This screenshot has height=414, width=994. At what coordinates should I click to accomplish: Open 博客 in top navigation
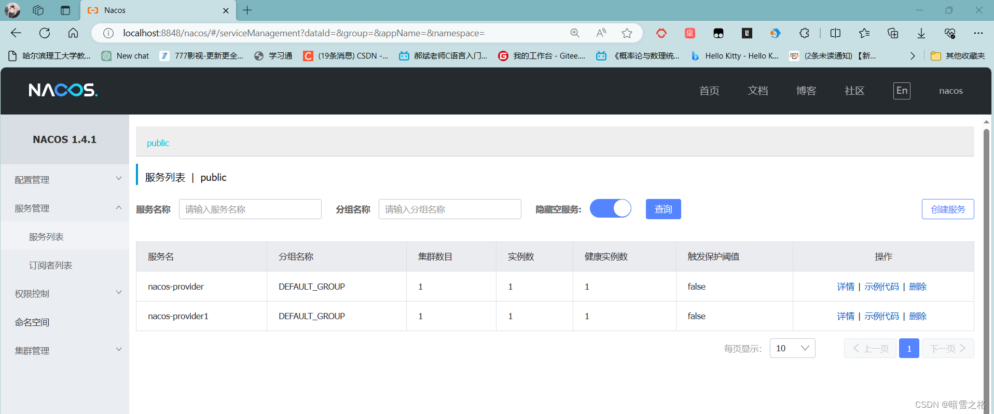[806, 91]
